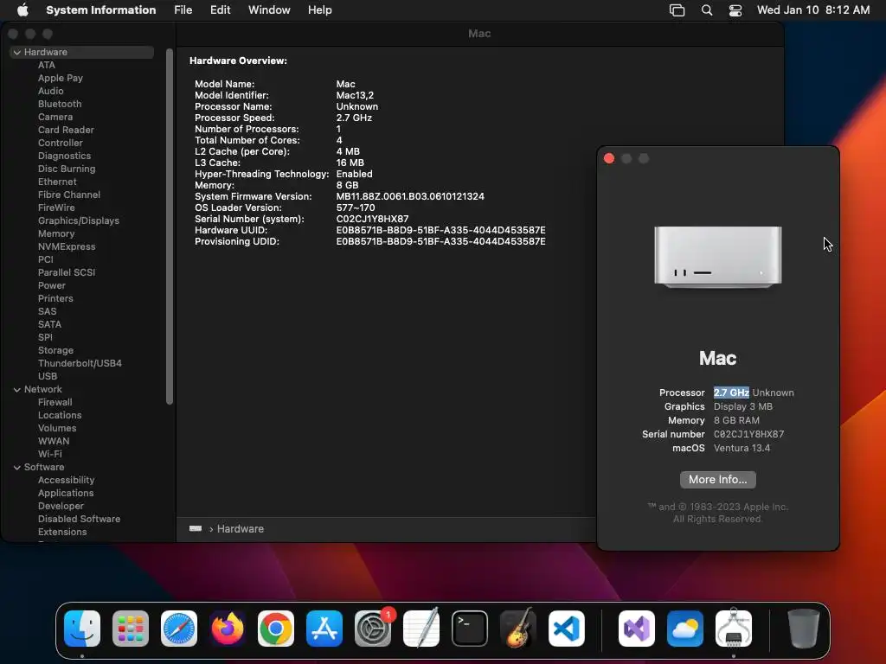
Task: Open Control Center in menu bar
Action: click(x=735, y=10)
